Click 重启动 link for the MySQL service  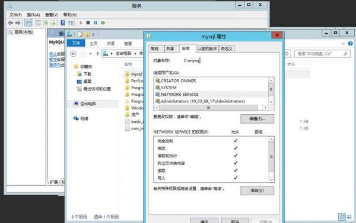coord(55,65)
